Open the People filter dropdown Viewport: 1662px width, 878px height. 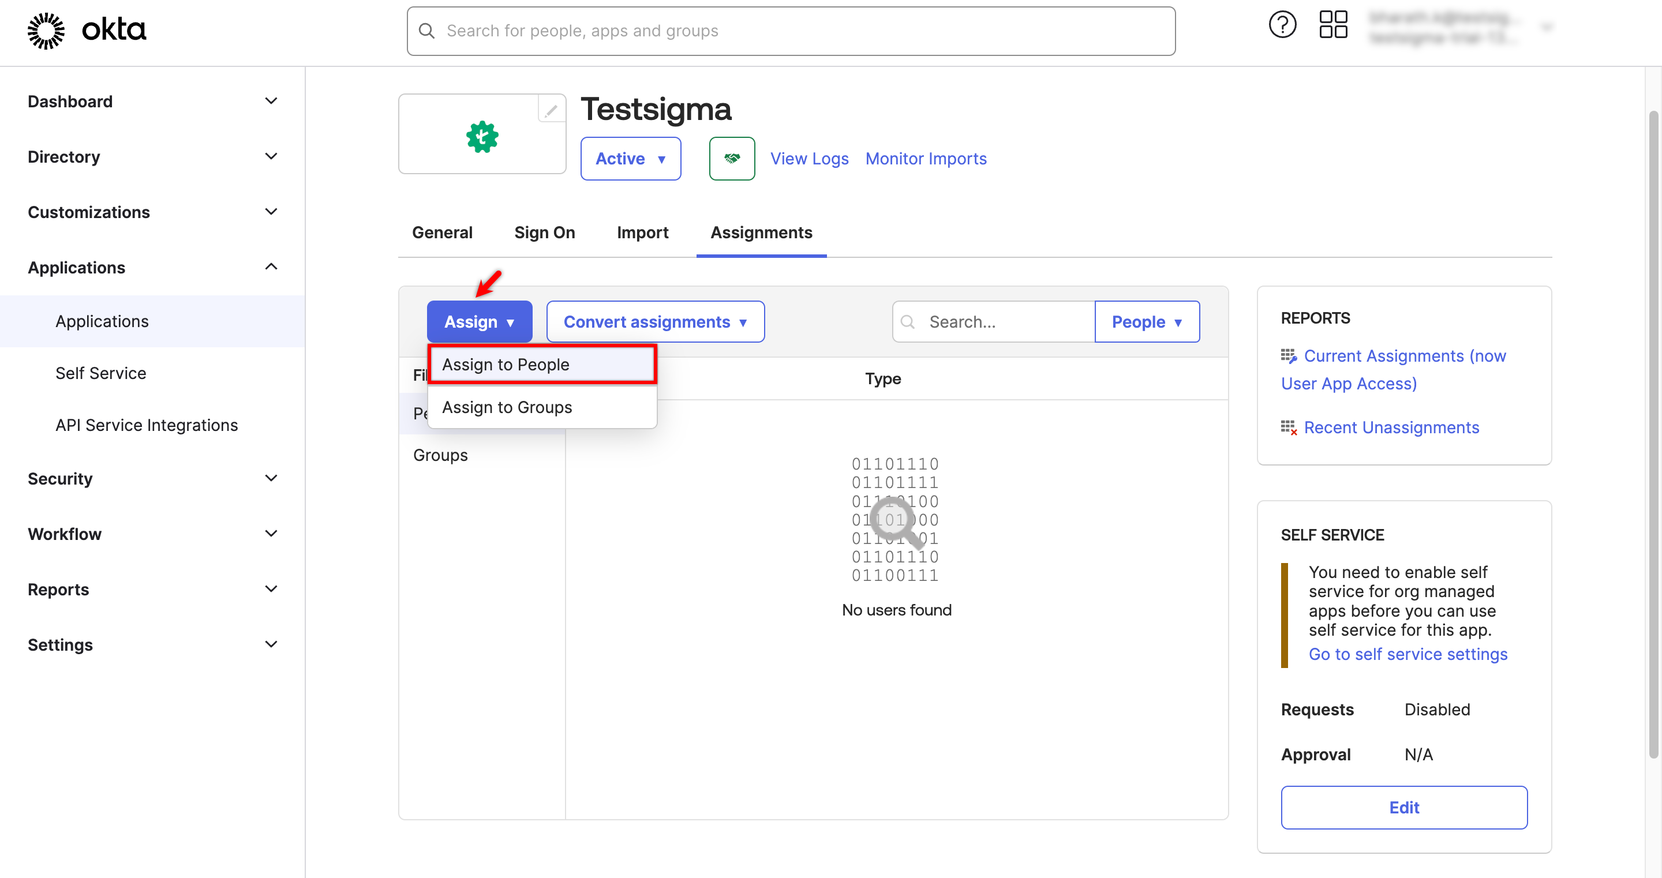[1147, 322]
